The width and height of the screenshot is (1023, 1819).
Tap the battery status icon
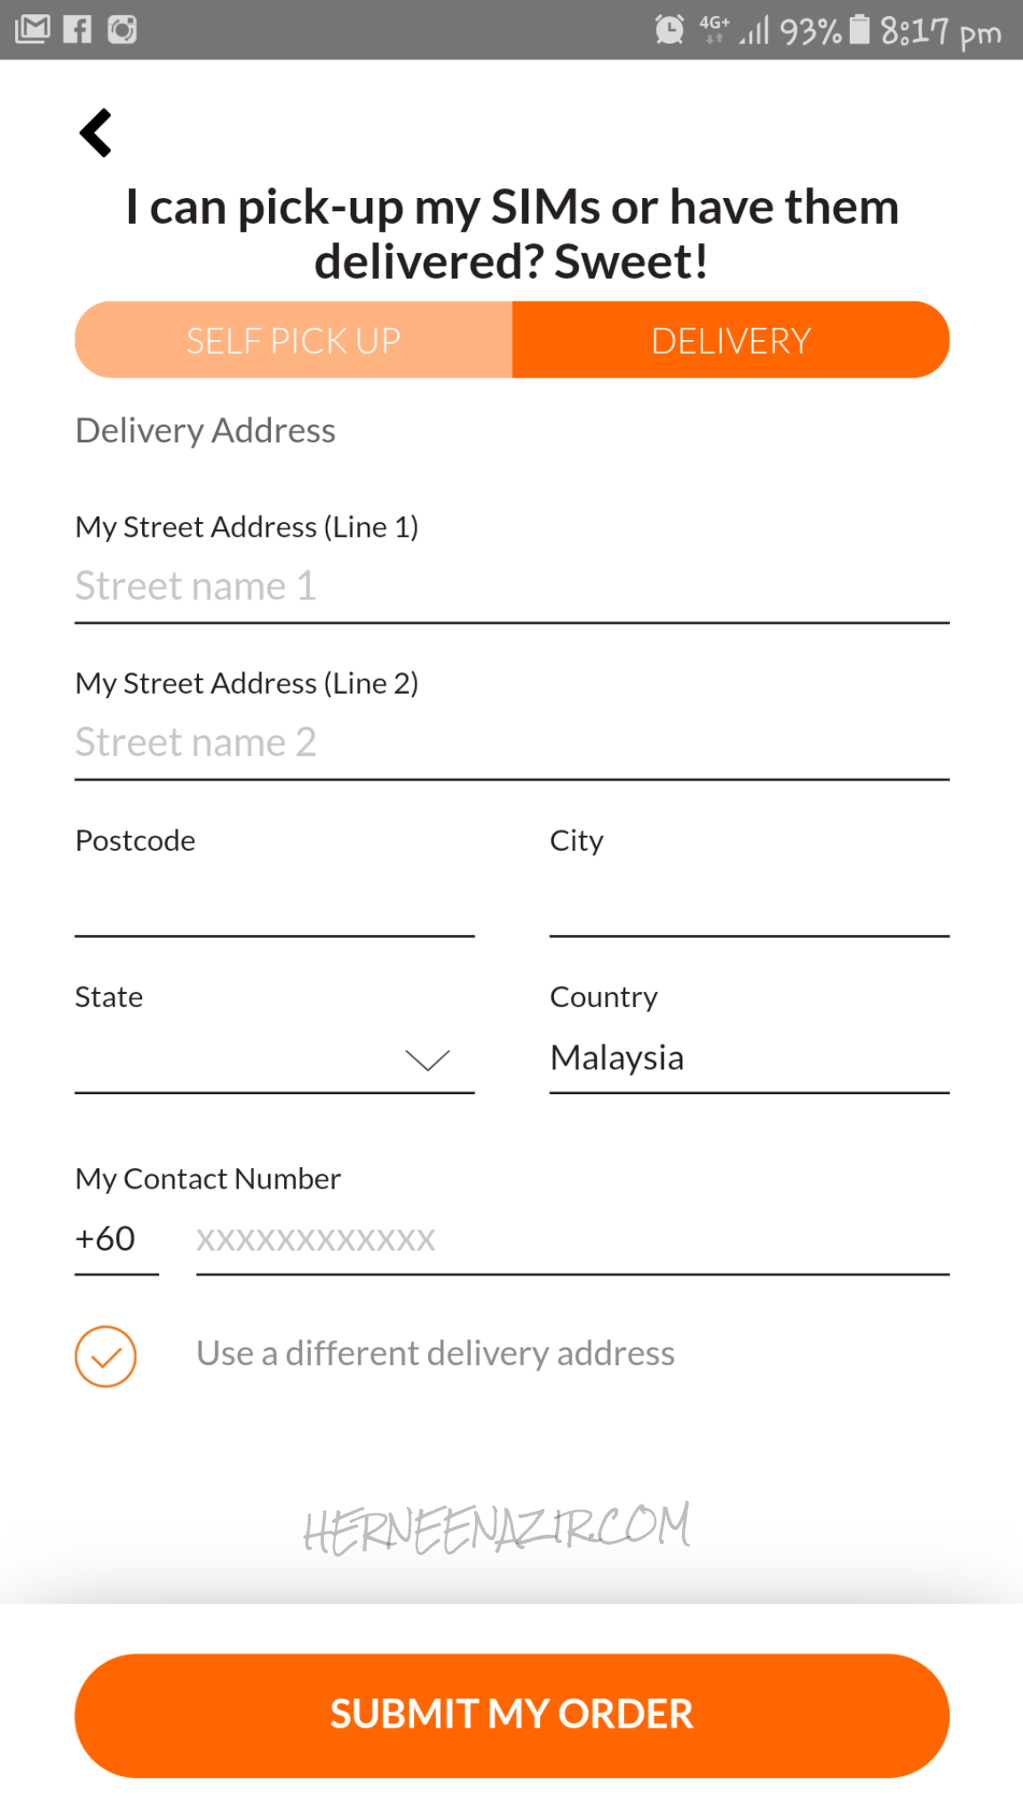[x=859, y=29]
